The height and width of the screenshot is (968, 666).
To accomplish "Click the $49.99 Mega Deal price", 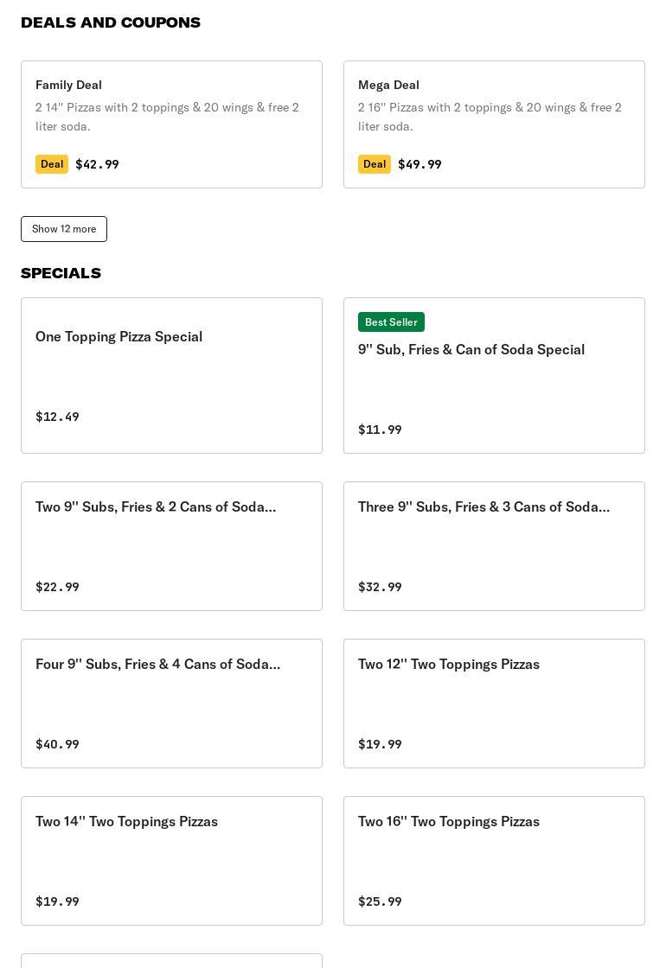I will click(x=419, y=164).
